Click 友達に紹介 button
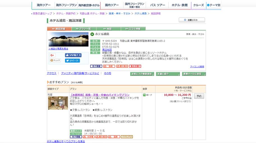Image resolution: width=256 pixels, height=143 pixels. coord(168,74)
